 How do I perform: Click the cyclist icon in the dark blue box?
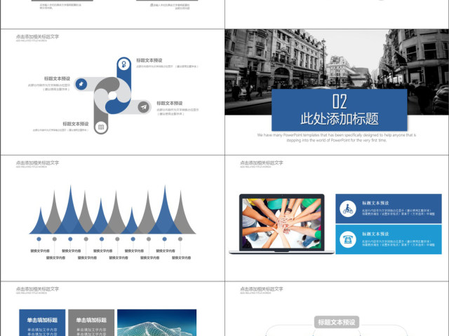coord(348,209)
